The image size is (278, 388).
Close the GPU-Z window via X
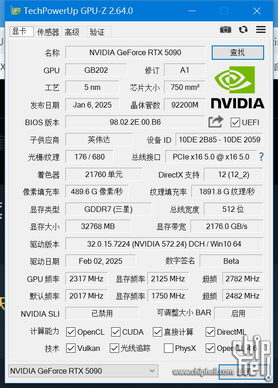click(x=257, y=11)
